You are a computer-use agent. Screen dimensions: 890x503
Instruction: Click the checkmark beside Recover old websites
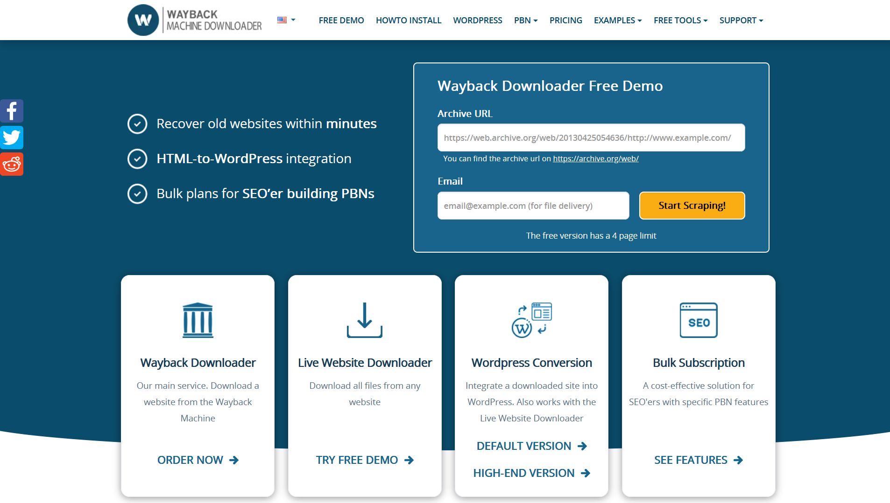point(137,124)
